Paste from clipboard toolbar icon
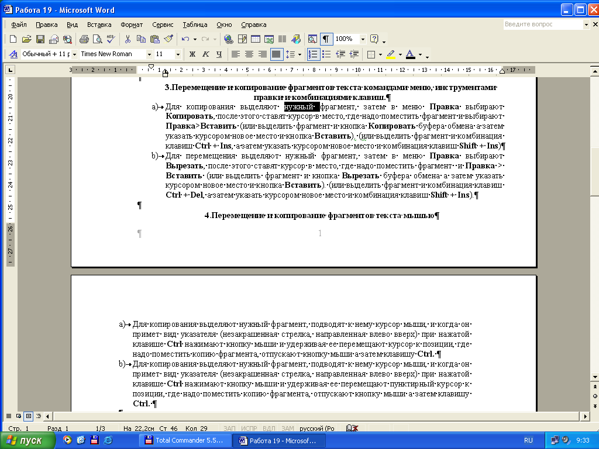This screenshot has width=599, height=449. point(154,39)
